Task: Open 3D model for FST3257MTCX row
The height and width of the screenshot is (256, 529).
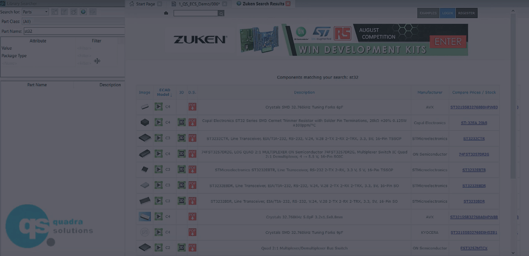Action: click(181, 248)
